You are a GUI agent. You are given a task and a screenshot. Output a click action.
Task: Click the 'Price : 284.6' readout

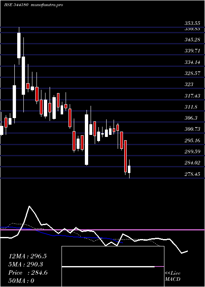[x=28, y=273]
